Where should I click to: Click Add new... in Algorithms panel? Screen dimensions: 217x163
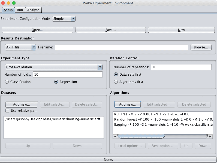click(128, 104)
